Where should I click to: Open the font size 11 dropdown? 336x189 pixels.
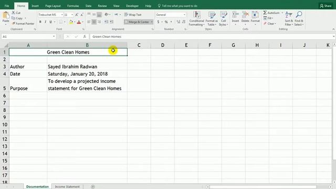[x=72, y=15]
